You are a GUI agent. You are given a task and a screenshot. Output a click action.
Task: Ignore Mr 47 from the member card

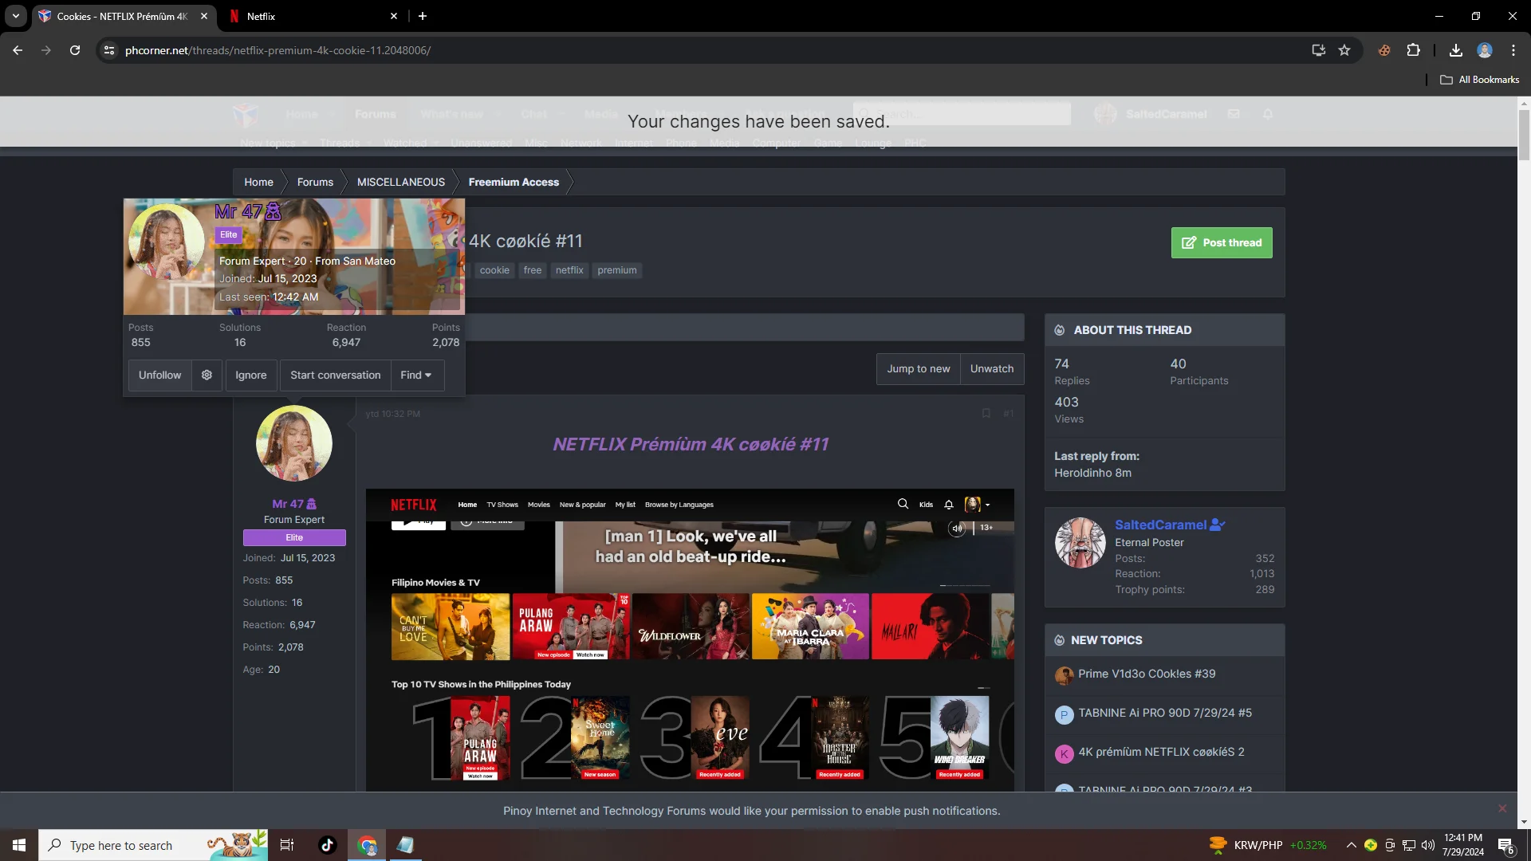pyautogui.click(x=251, y=375)
